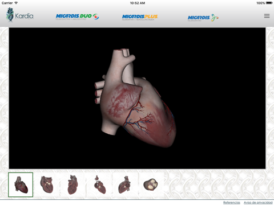Click the Kardia text label
The width and height of the screenshot is (274, 205).
point(24,16)
